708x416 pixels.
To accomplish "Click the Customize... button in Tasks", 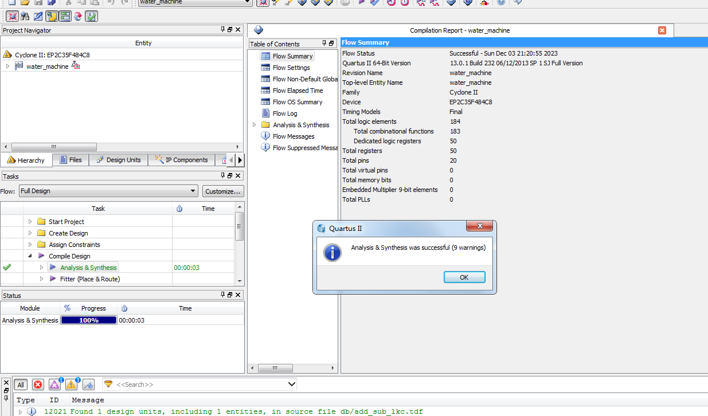I will [223, 191].
